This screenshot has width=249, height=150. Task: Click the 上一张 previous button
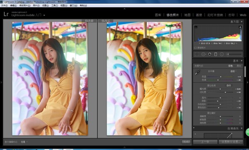coord(205,142)
